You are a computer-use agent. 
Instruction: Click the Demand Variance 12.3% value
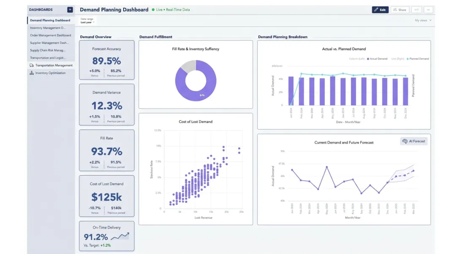107,106
